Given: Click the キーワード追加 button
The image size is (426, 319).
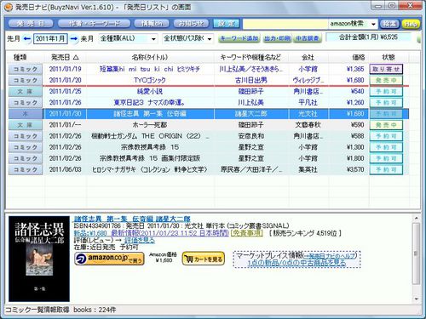Looking at the screenshot, I should coord(239,38).
